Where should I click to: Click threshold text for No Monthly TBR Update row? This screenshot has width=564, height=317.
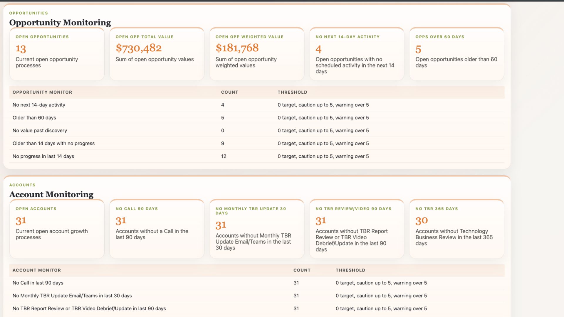click(x=381, y=296)
